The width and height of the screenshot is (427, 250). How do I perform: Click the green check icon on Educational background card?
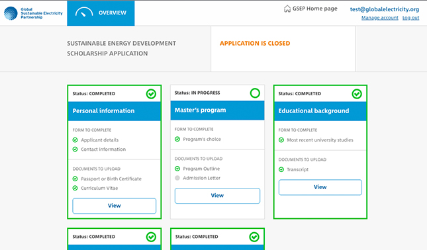pos(357,94)
